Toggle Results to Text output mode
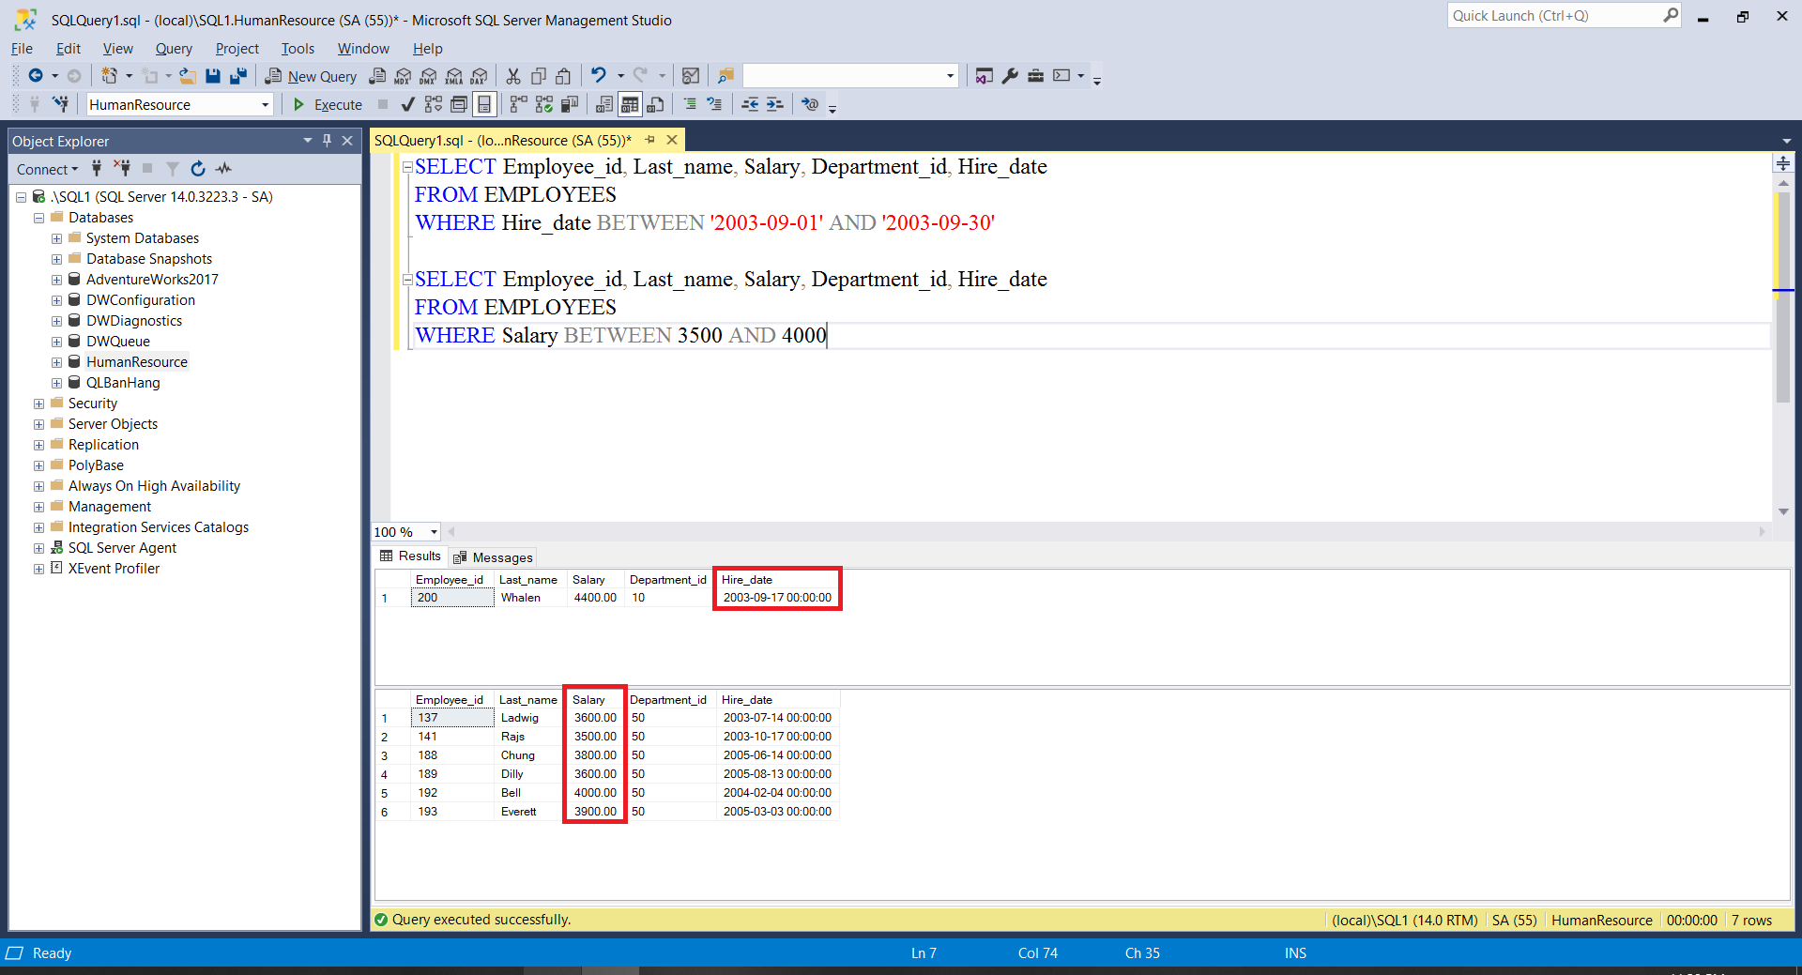Viewport: 1802px width, 975px height. pyautogui.click(x=604, y=104)
